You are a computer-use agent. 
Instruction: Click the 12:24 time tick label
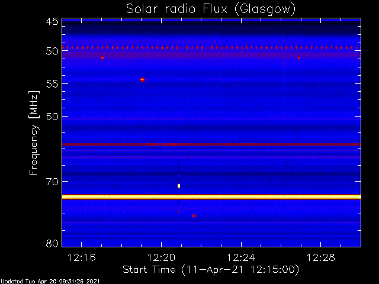click(241, 258)
